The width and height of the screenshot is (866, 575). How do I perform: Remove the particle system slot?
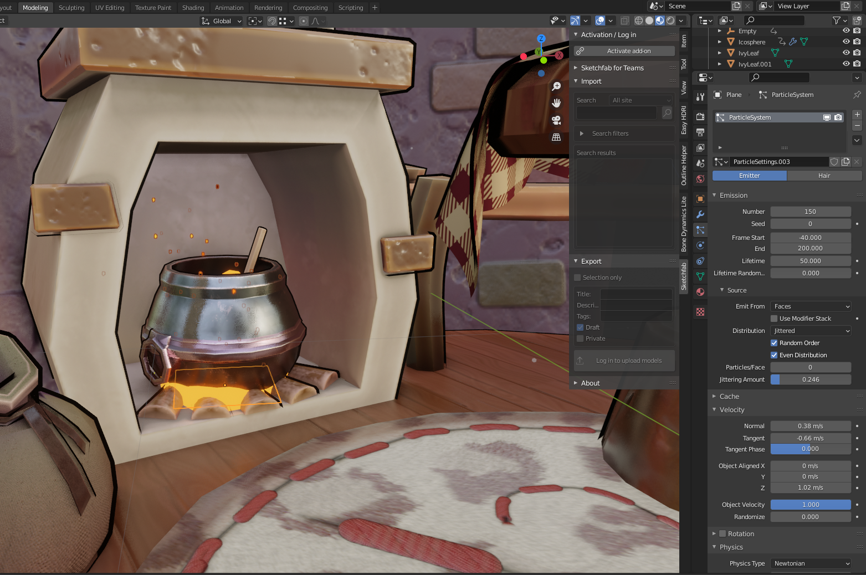click(x=857, y=126)
